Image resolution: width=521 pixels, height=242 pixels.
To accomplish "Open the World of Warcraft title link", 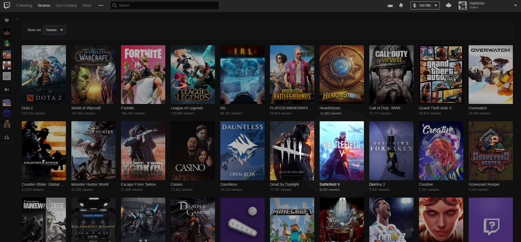I will (86, 108).
